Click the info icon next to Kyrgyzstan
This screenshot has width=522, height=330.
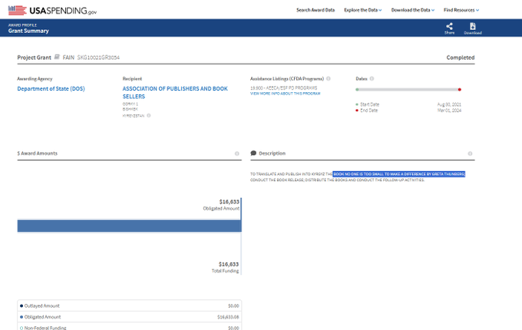149,116
